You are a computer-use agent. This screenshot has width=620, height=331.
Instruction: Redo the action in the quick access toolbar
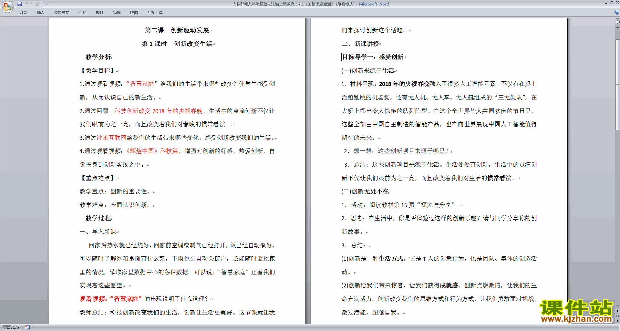[37, 4]
